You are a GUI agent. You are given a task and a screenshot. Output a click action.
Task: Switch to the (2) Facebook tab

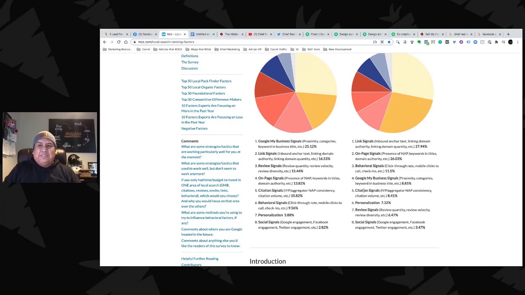coord(144,34)
